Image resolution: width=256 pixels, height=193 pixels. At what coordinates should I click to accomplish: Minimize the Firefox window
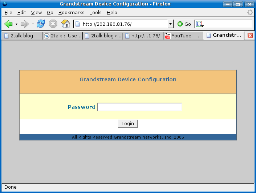(228, 4)
